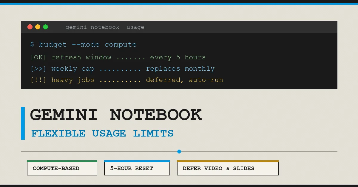
Task: Click the blue dot on the divider line
Action: pyautogui.click(x=179, y=151)
